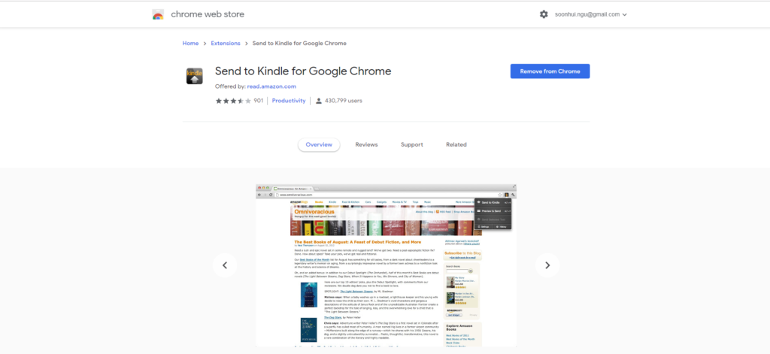This screenshot has width=770, height=354.
Task: Select the Overview tab
Action: (x=319, y=144)
